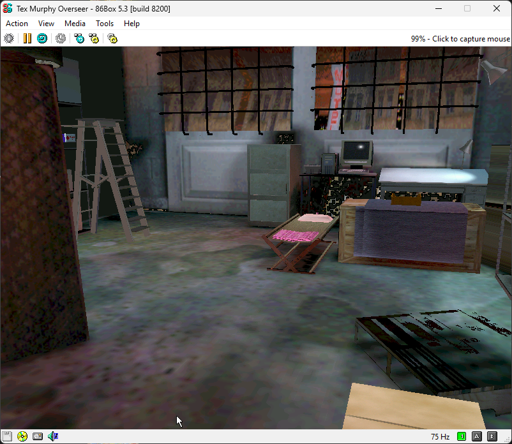Click the '99% - Click to capture mouse' text
This screenshot has height=444, width=512.
pos(460,39)
